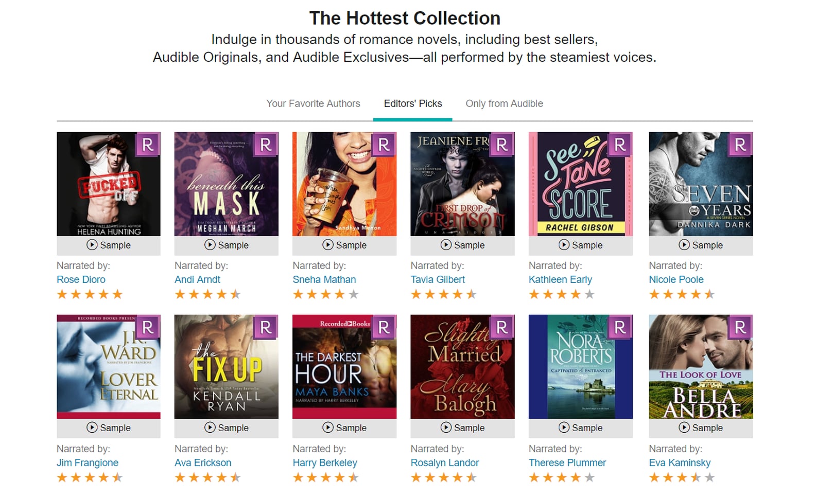Viewport: 815px width, 499px height.
Task: Open narrator Eva Kaminsky's page
Action: tap(680, 462)
